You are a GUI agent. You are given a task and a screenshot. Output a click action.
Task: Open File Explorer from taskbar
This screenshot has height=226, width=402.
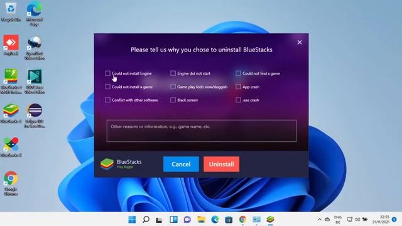pyautogui.click(x=201, y=220)
